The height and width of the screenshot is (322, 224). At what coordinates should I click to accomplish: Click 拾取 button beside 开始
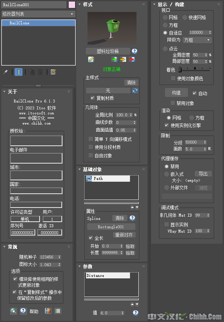(x=130, y=246)
